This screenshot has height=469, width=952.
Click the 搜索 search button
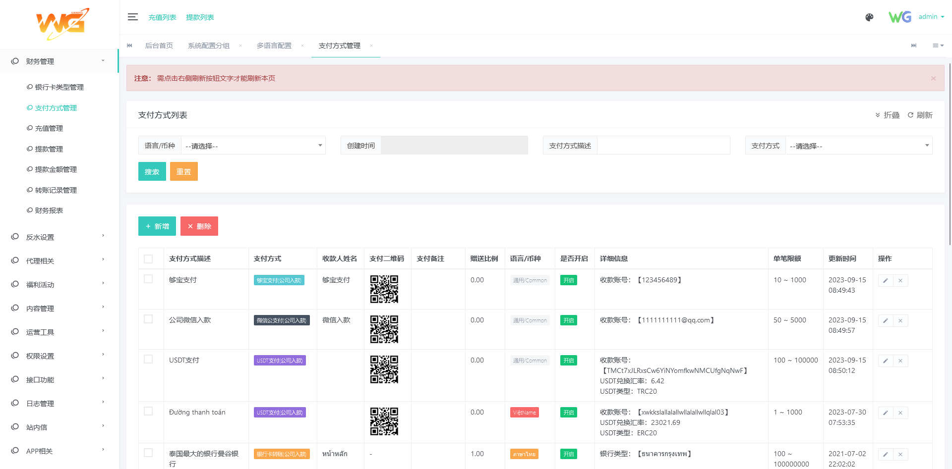[x=152, y=172]
